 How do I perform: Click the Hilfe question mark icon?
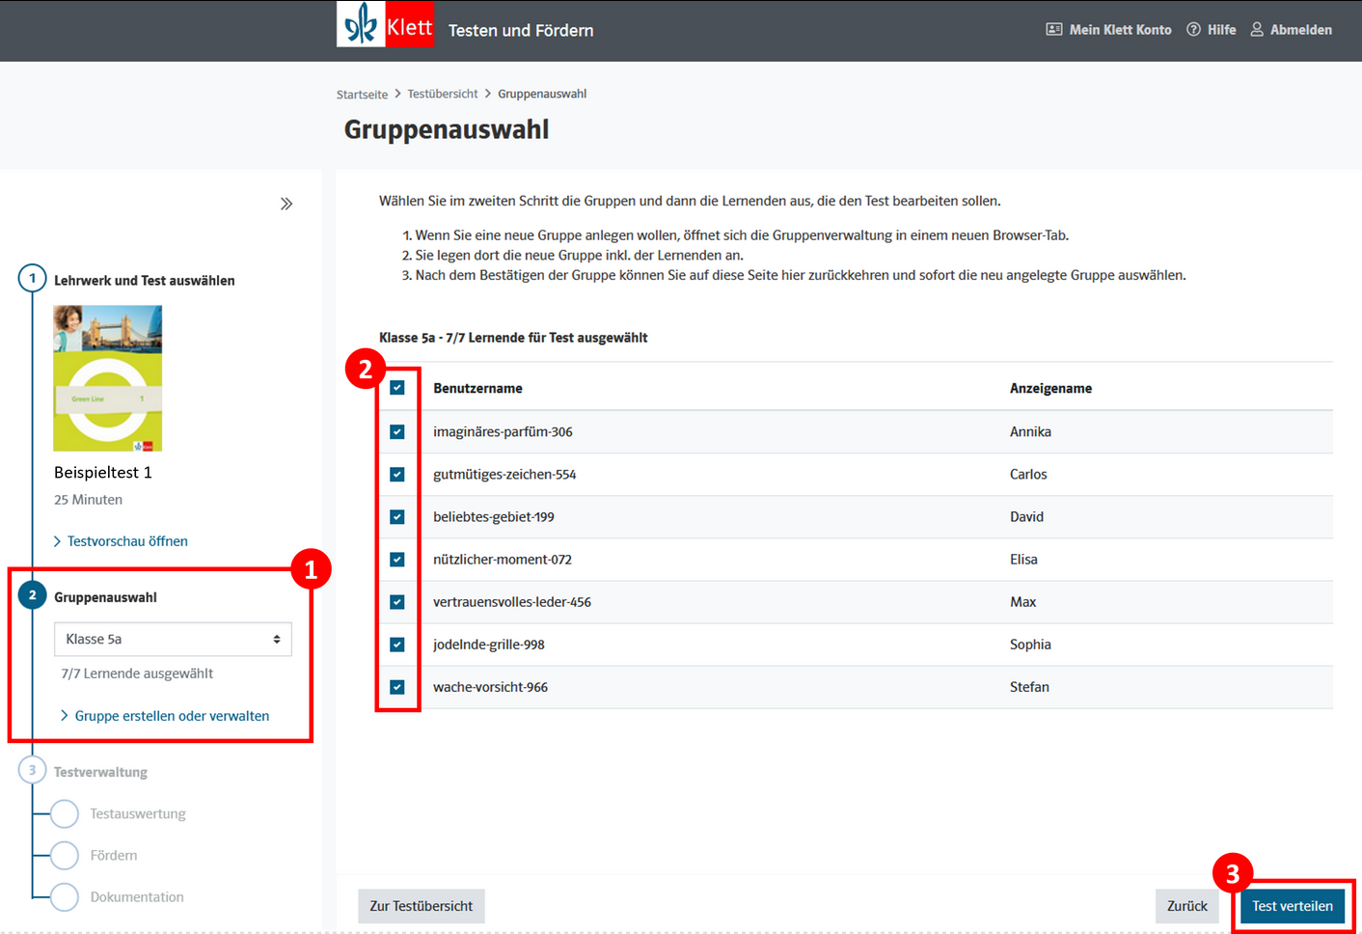[x=1193, y=30]
